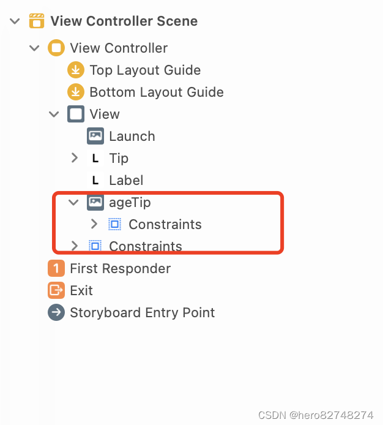Expand the Tip label item
The image size is (383, 425).
tap(74, 158)
